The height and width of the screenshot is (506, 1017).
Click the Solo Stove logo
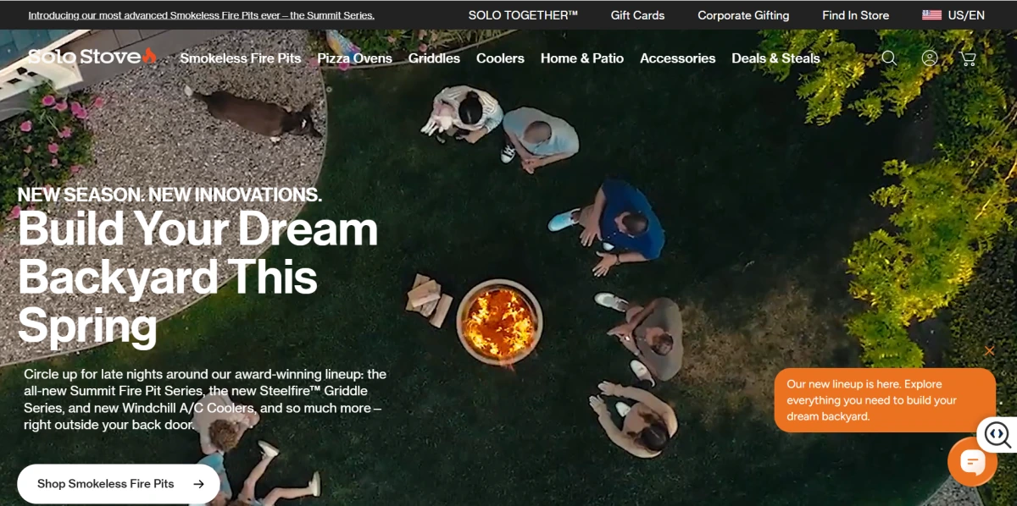click(x=92, y=57)
